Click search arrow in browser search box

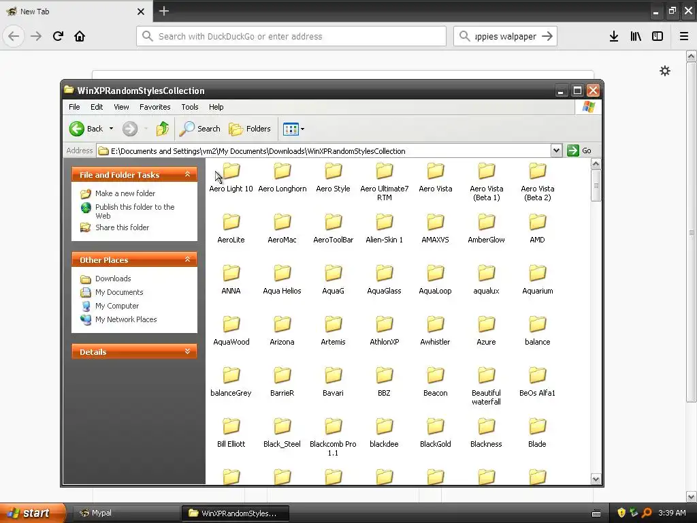pos(547,37)
